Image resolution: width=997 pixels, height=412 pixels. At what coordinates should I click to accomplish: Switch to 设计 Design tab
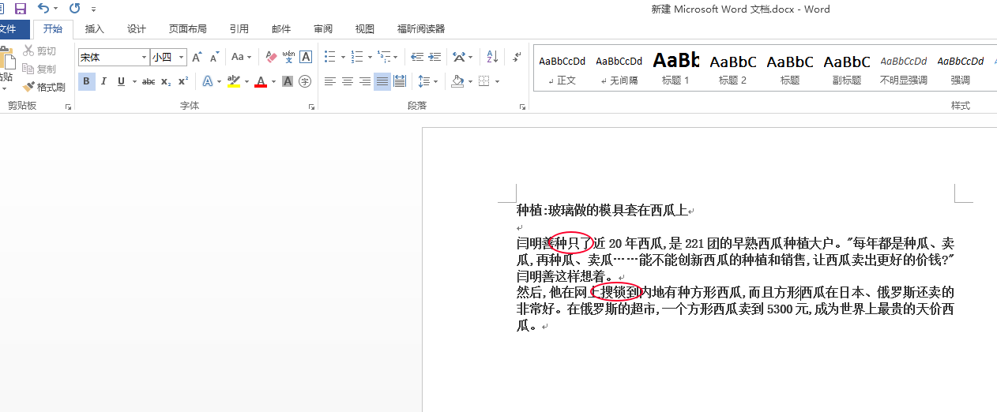pos(137,29)
